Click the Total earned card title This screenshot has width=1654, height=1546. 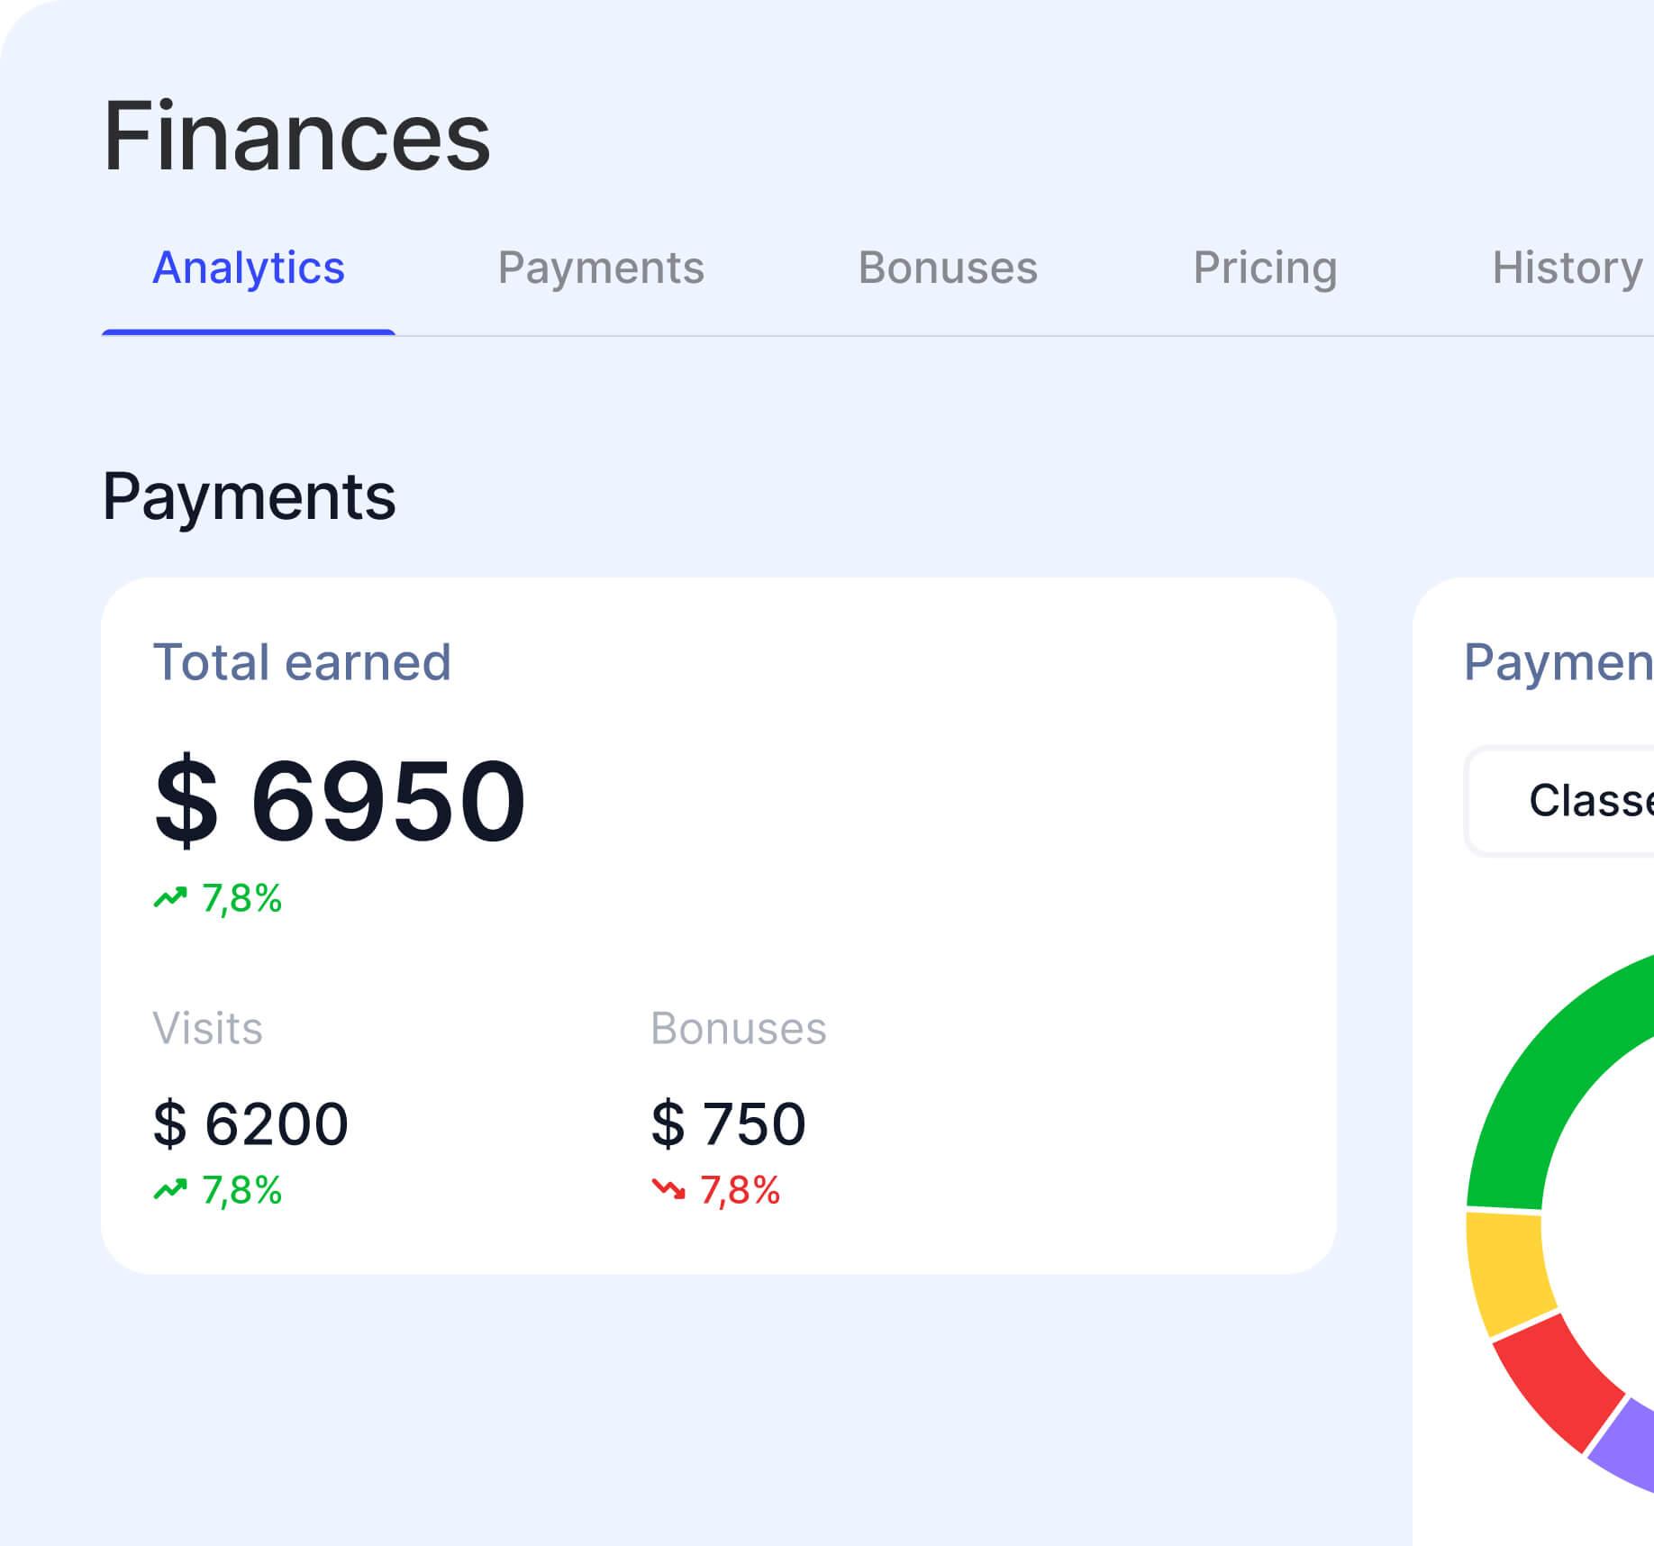coord(302,662)
